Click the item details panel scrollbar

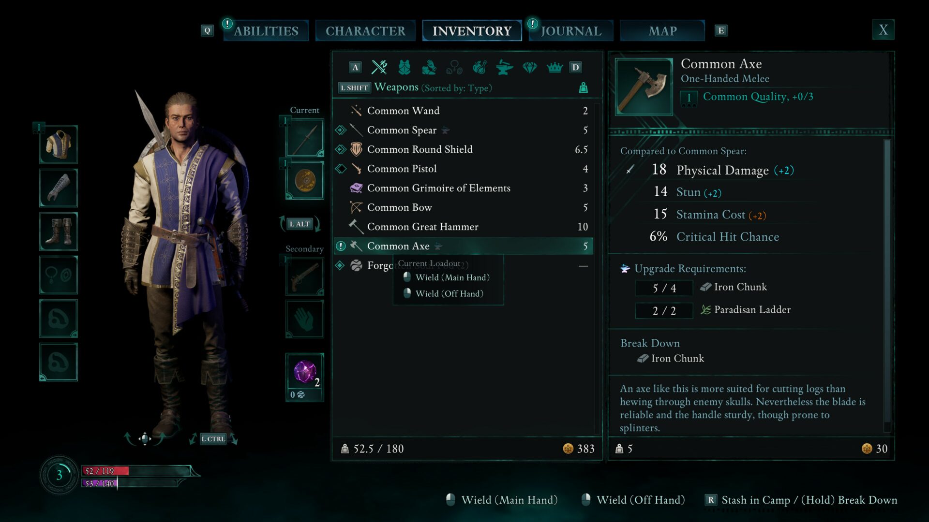tap(887, 285)
